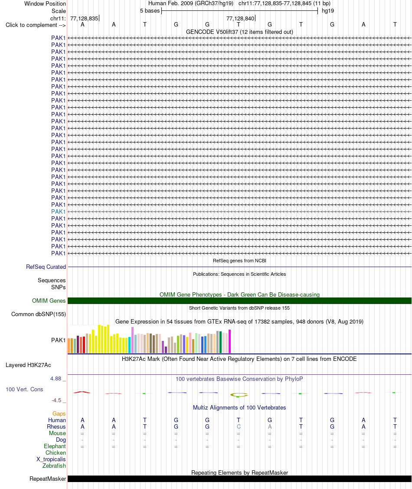412x489 pixels.
Task: Click the "hg19" label beside the scale bar
Action: (327, 11)
